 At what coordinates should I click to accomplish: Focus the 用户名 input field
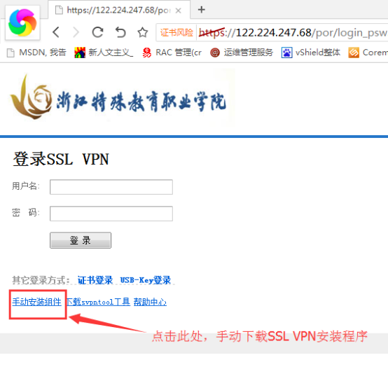point(111,187)
